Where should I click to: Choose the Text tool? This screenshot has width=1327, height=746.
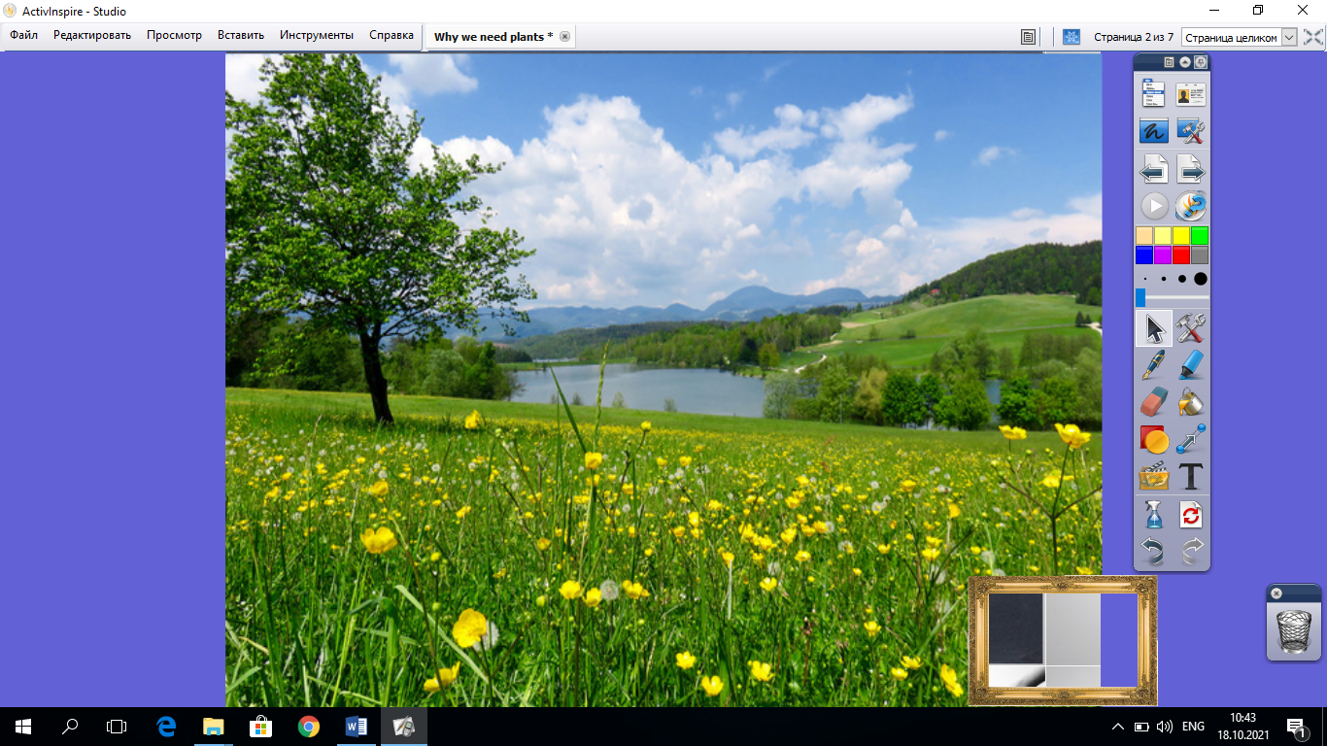[1191, 476]
